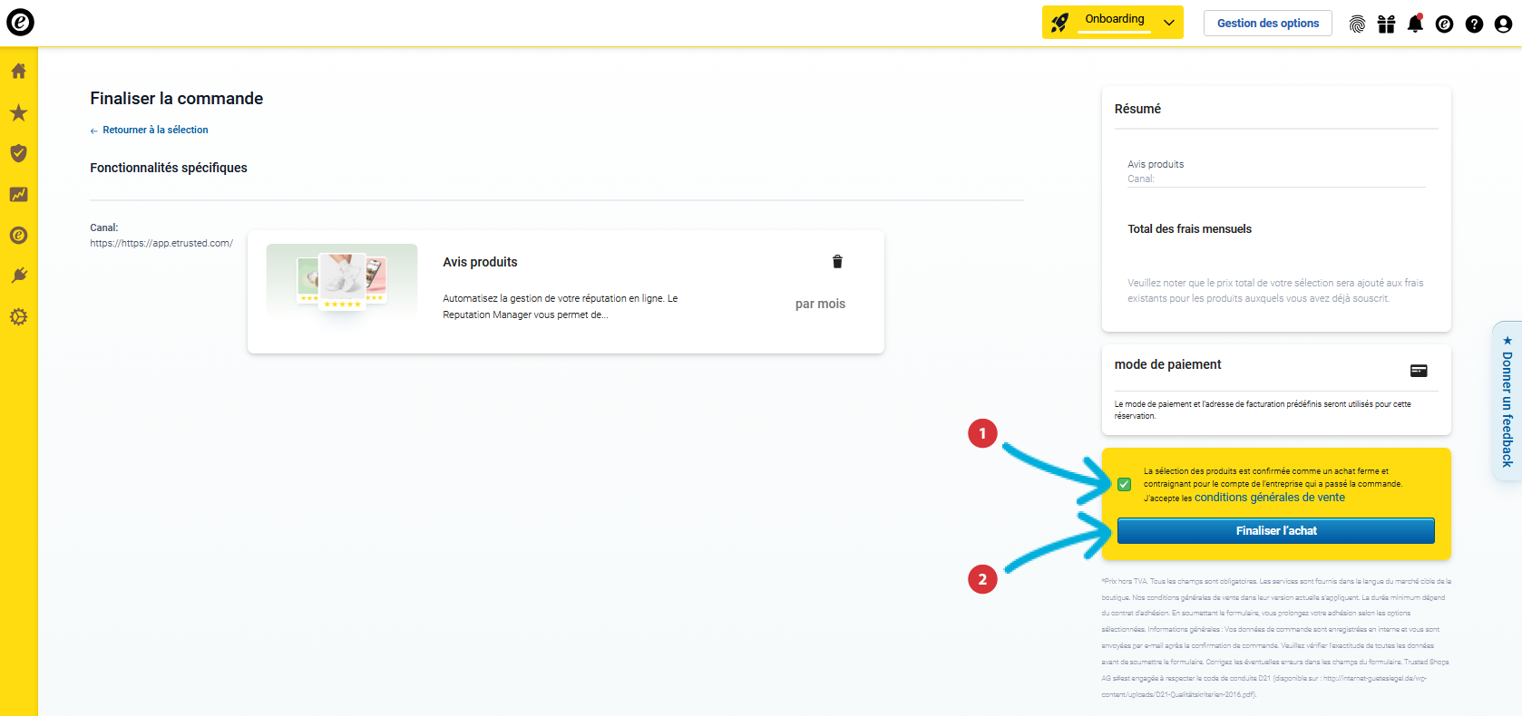1522x716 pixels.
Task: Open the notifications bell
Action: coord(1415,24)
